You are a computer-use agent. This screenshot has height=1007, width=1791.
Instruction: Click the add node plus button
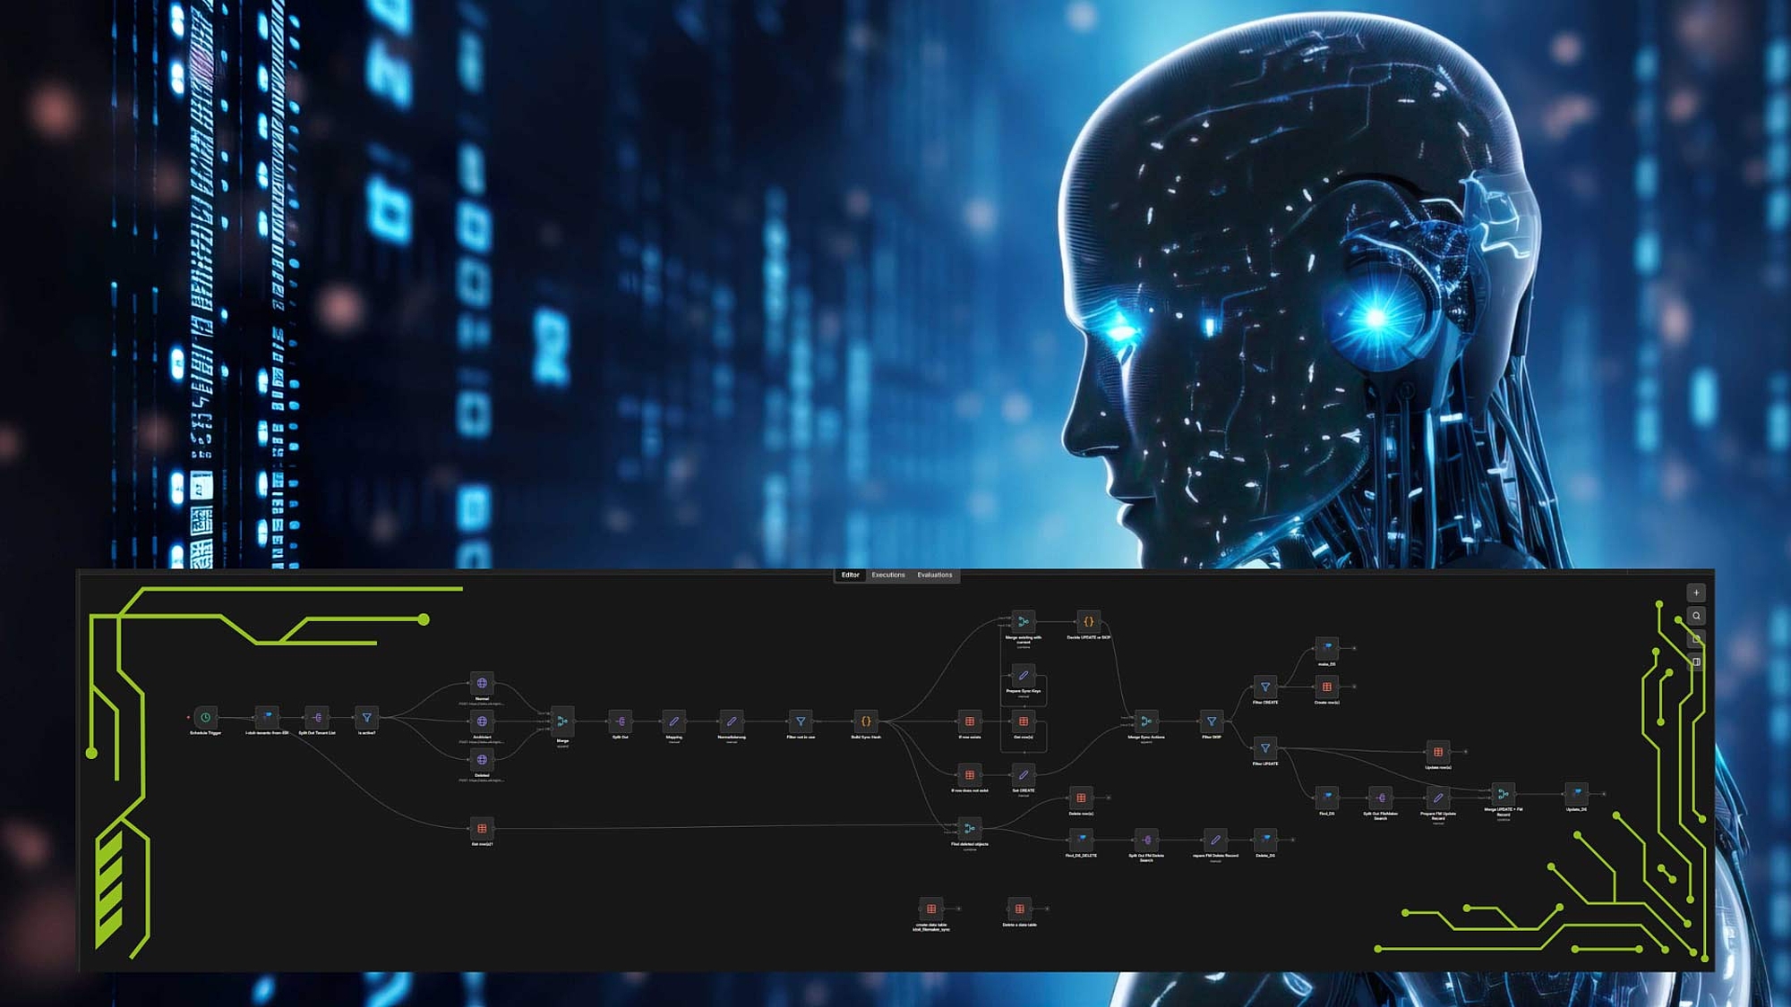point(1696,593)
